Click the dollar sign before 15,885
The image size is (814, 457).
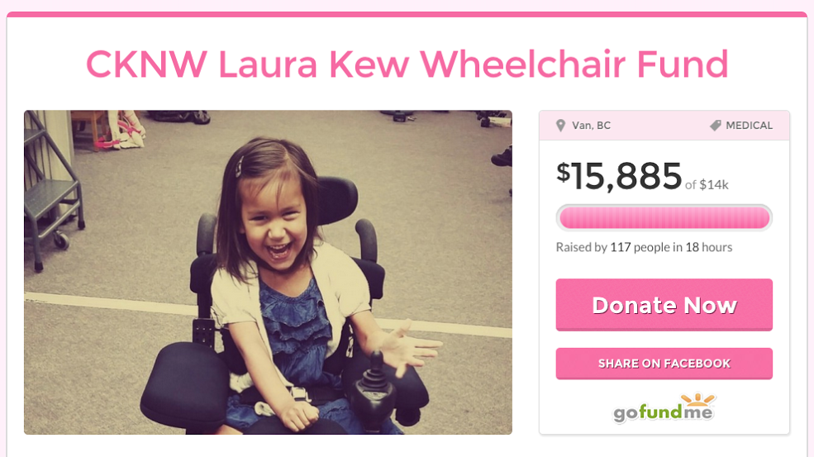point(563,172)
